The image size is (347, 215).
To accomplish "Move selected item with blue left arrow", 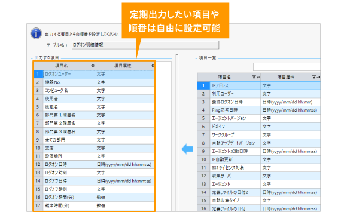I will [x=187, y=149].
